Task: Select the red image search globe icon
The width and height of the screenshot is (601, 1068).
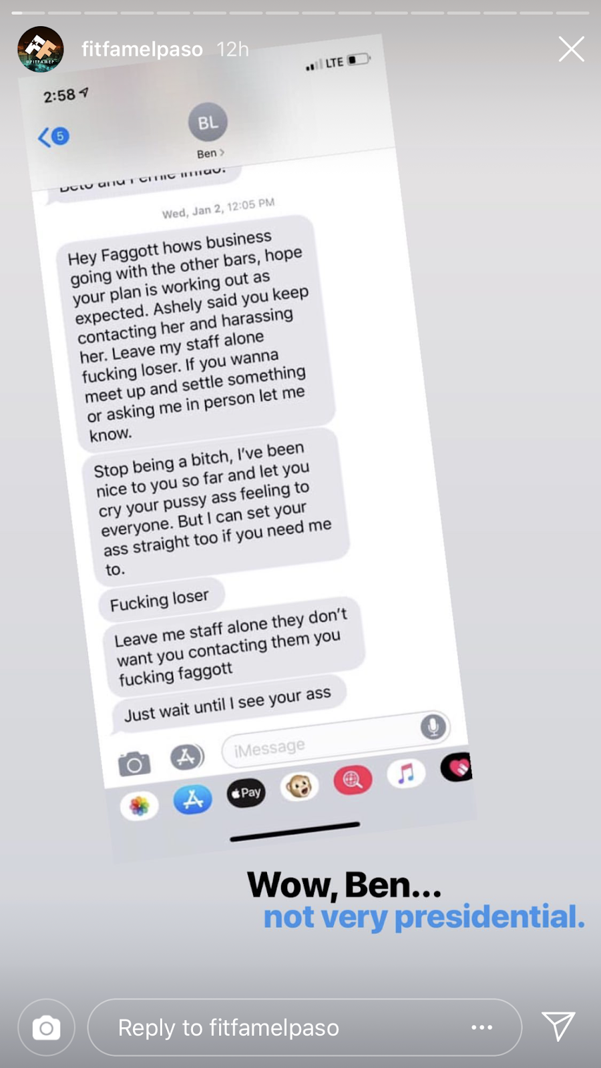Action: [353, 780]
